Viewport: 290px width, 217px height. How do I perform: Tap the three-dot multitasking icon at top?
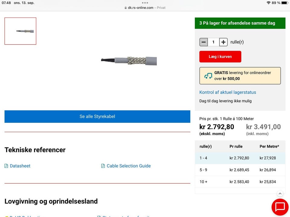(145, 3)
